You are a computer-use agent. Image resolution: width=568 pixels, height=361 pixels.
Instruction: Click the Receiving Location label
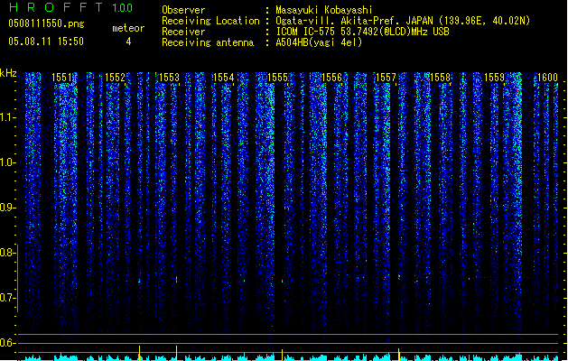click(210, 21)
